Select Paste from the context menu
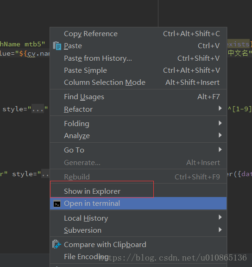 [138, 46]
